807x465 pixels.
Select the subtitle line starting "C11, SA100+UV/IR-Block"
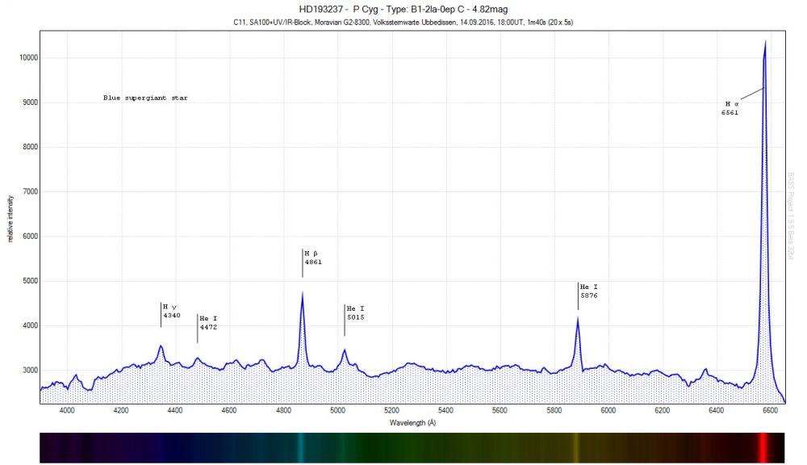click(x=403, y=22)
